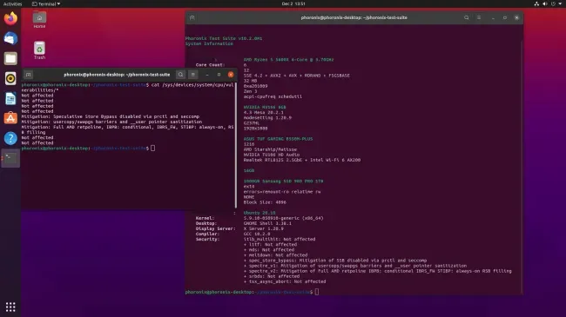Open LibreOffice Writer from the dock
566x317 pixels.
coord(10,98)
